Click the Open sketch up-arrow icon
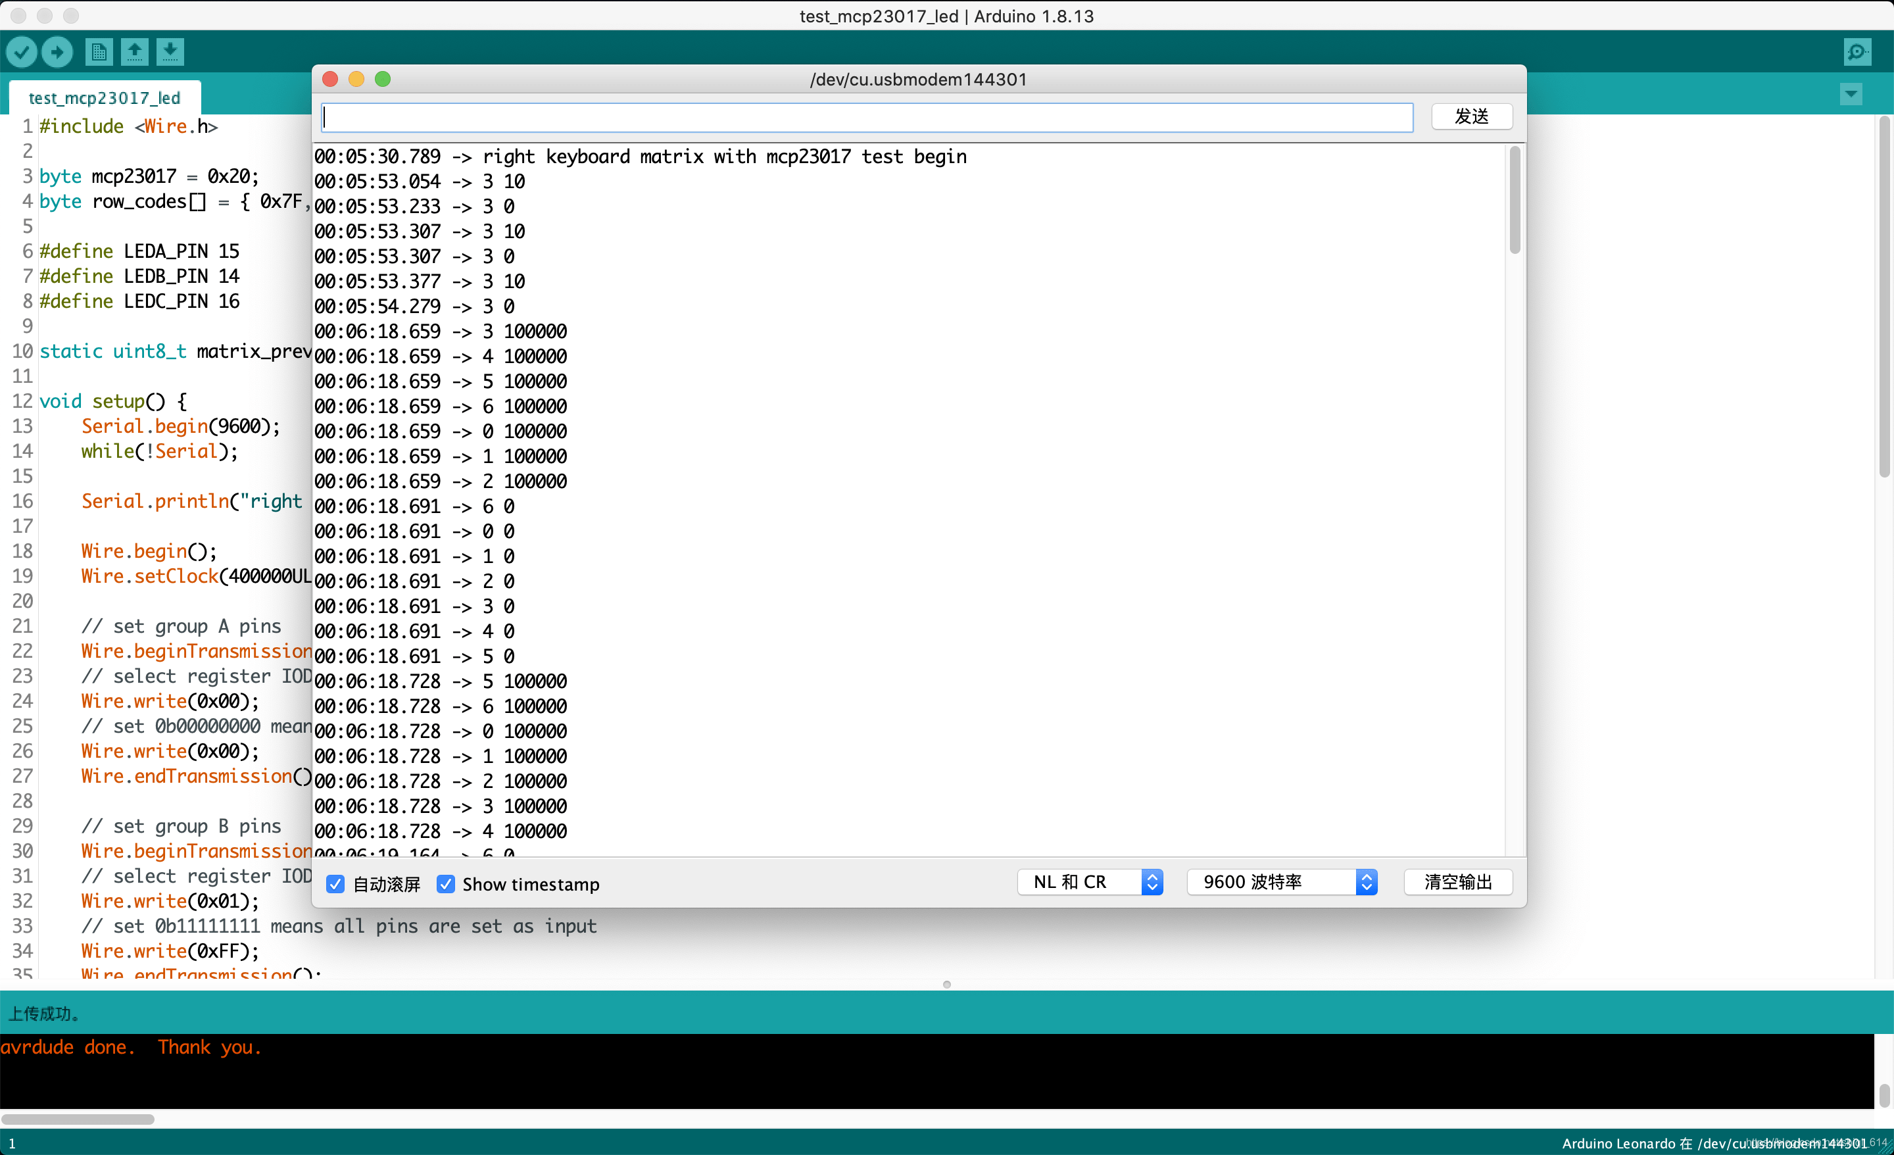Viewport: 1894px width, 1155px height. tap(135, 51)
